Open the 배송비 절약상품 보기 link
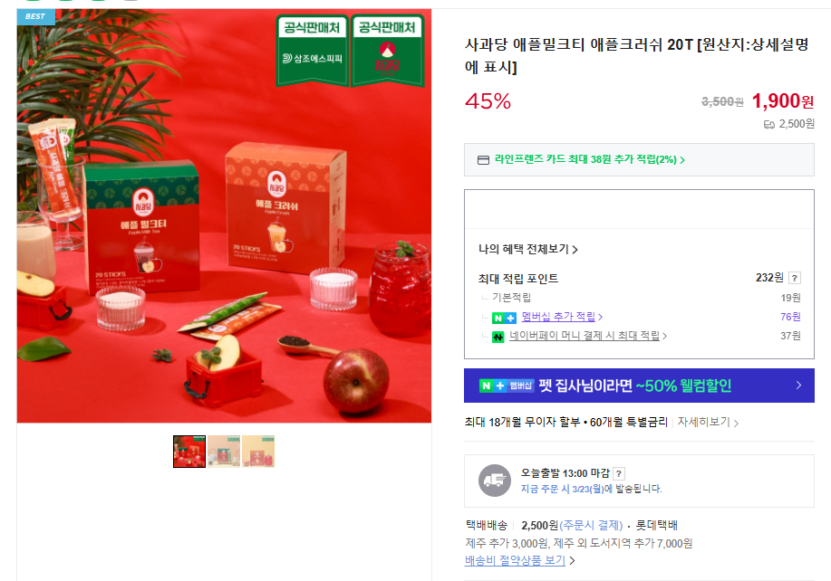Screen dimensions: 831x581 [x=519, y=560]
